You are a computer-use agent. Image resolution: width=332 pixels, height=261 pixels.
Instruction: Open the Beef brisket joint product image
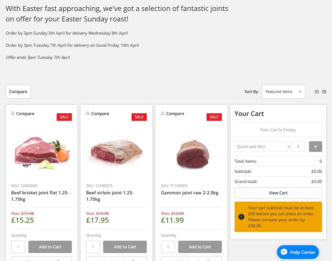tap(42, 153)
